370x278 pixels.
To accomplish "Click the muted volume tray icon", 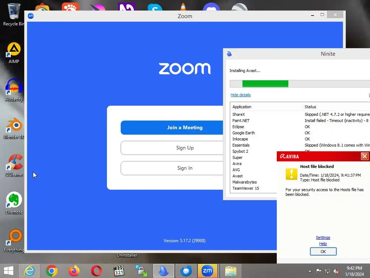I will click(x=336, y=271).
